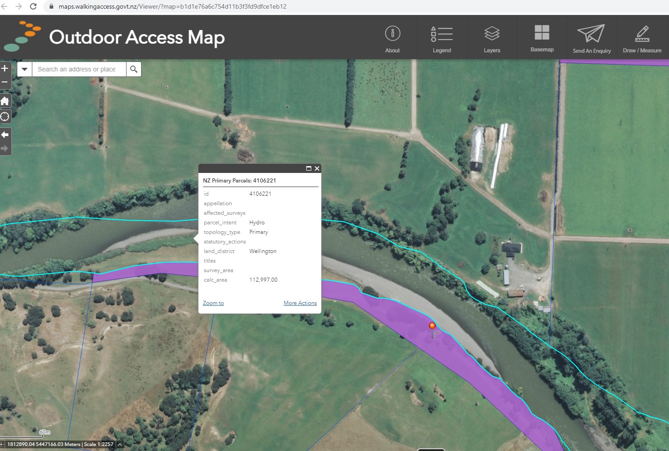Expand the coordinate bar up chevron

coord(120,445)
